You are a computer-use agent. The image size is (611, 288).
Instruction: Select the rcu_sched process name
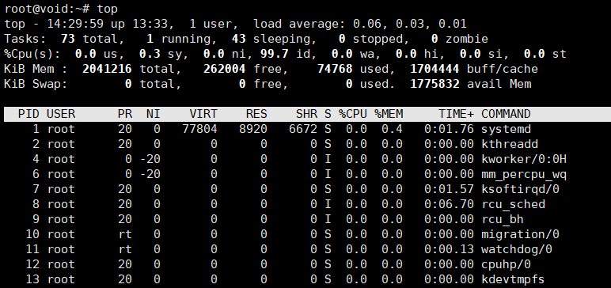(x=513, y=204)
